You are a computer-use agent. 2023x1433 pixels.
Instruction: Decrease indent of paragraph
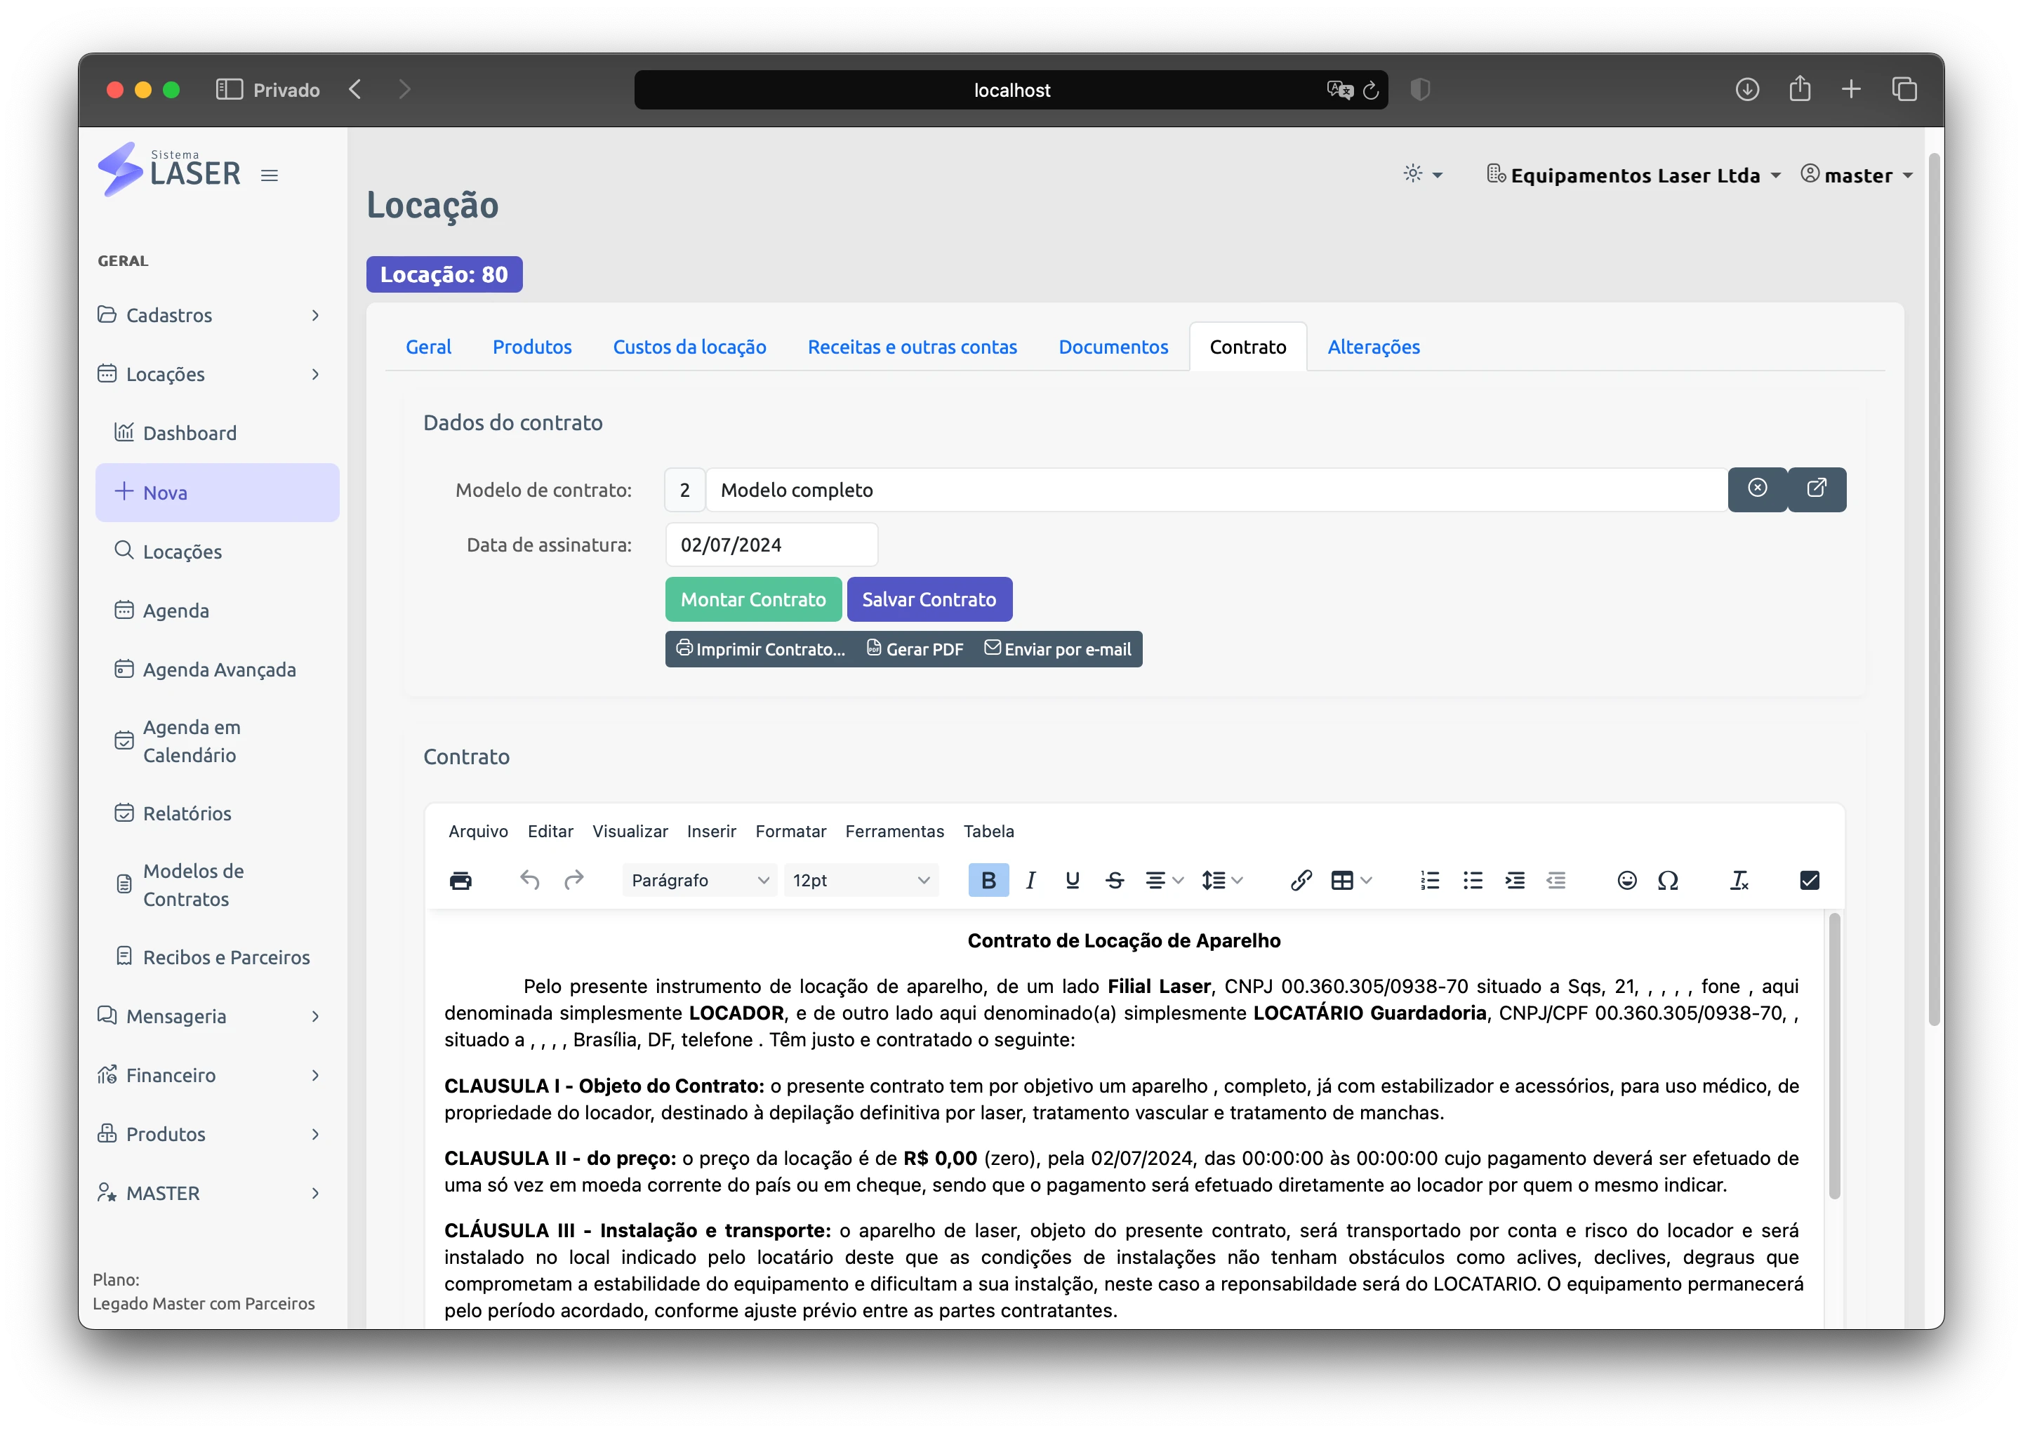click(x=1556, y=880)
